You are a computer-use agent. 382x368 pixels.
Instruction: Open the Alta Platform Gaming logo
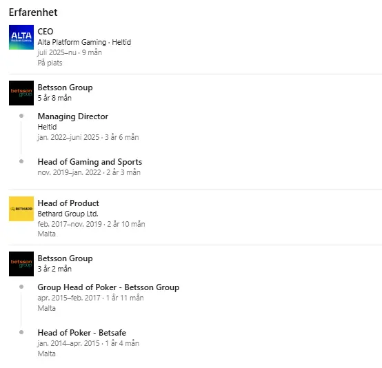click(x=21, y=37)
